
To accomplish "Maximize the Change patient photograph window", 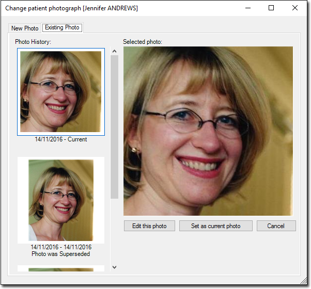I will pos(271,8).
